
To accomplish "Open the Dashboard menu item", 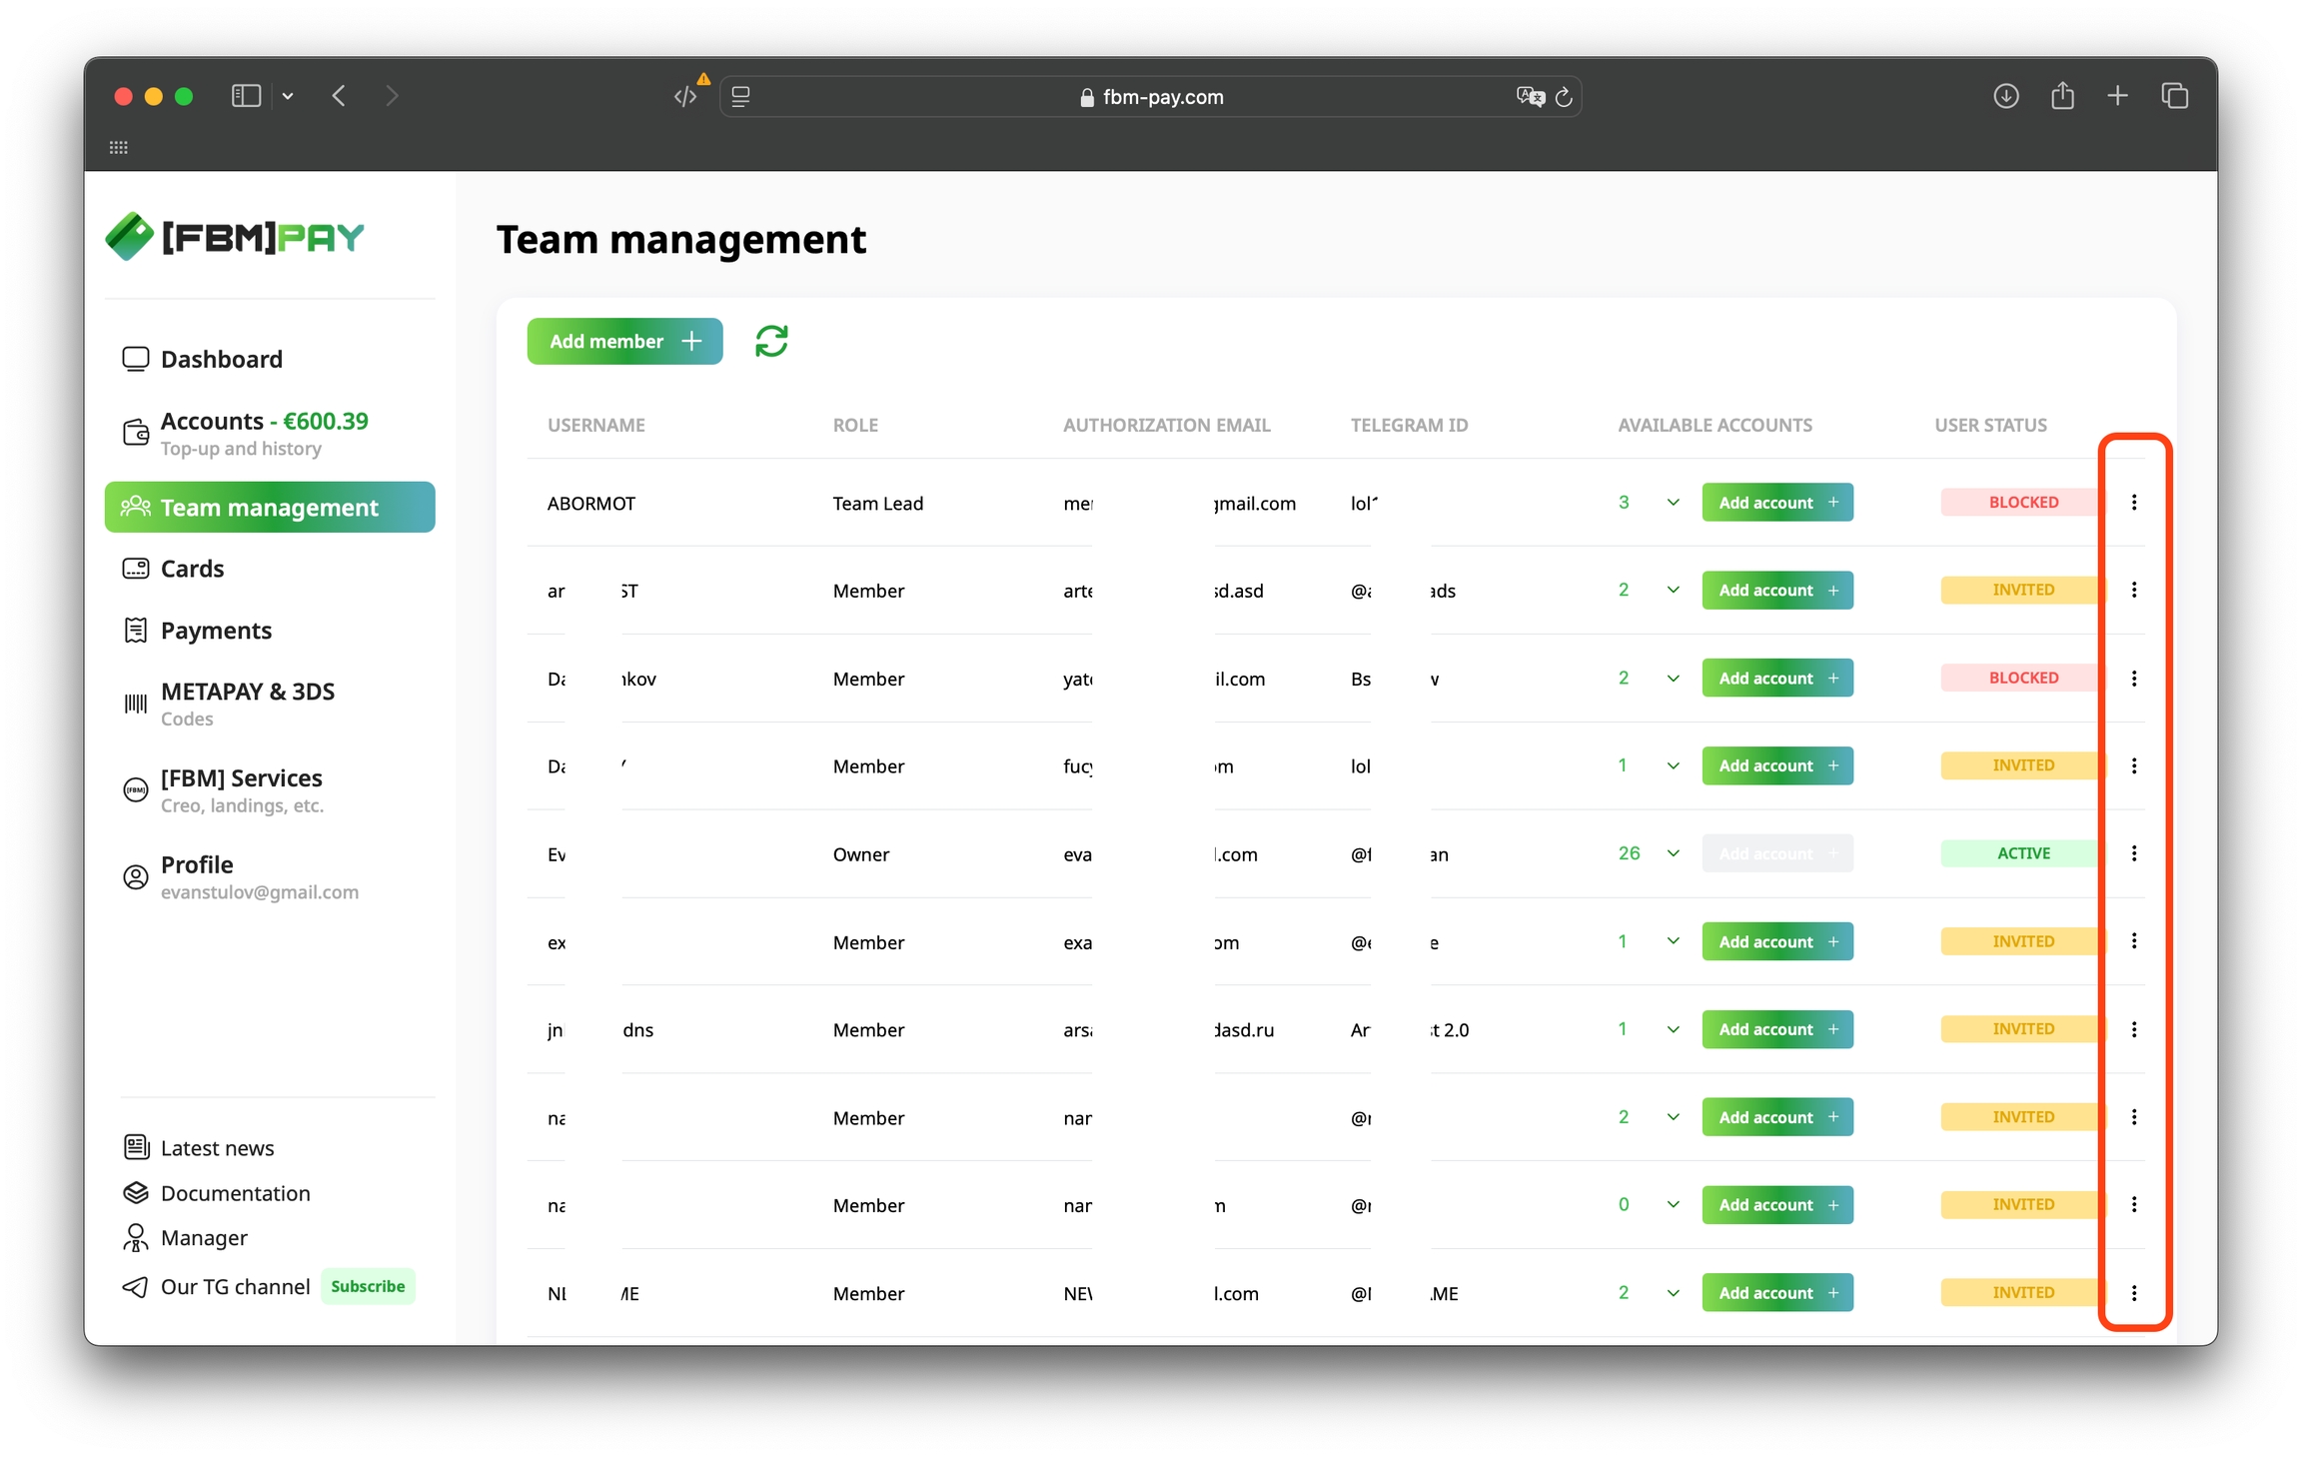I will pyautogui.click(x=221, y=360).
